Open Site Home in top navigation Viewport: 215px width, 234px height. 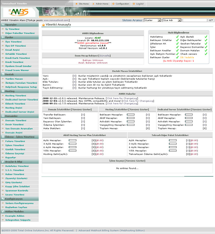coord(84,4)
